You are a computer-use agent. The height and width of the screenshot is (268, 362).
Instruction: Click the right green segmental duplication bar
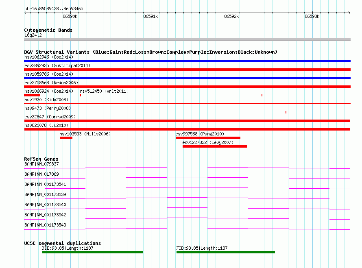point(226,252)
